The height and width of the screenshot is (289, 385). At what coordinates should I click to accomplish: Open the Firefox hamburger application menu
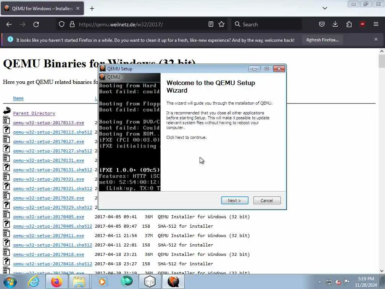(376, 24)
